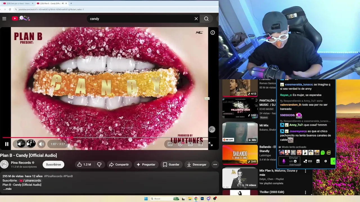Image resolution: width=360 pixels, height=202 pixels.
Task: Open the shop storefront icon in chat
Action: coord(318,161)
